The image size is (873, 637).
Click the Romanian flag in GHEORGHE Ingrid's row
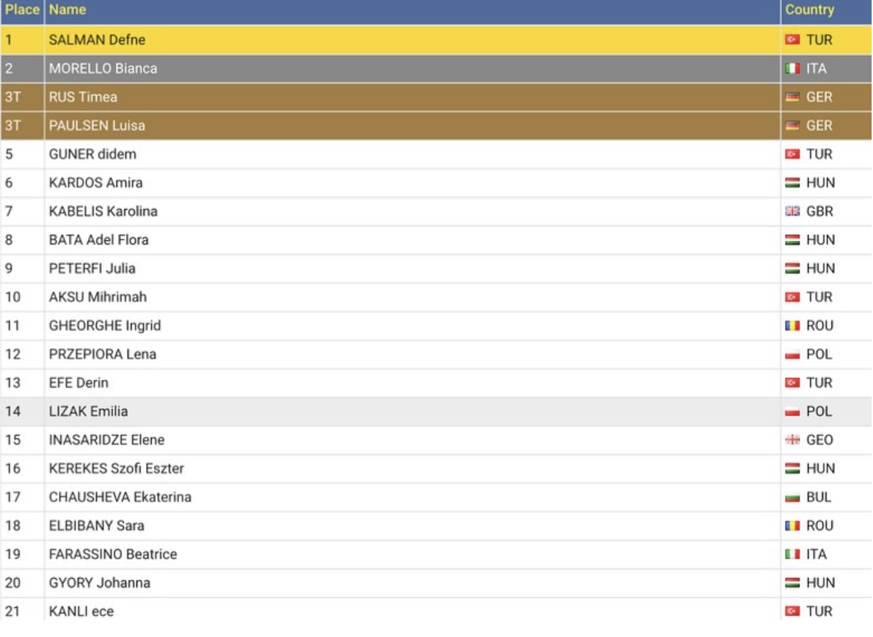pos(793,326)
